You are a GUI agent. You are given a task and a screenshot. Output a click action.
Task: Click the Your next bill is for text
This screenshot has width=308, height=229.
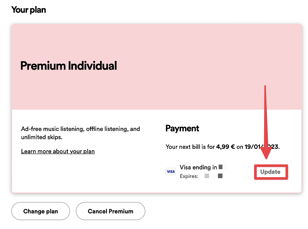coord(190,147)
